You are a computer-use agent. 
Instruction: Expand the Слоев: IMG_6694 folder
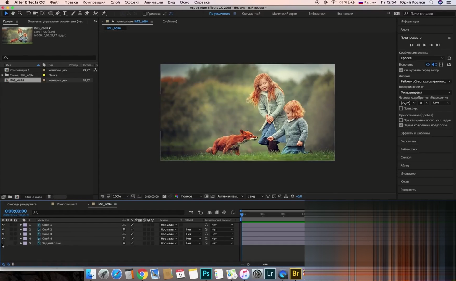click(3, 75)
